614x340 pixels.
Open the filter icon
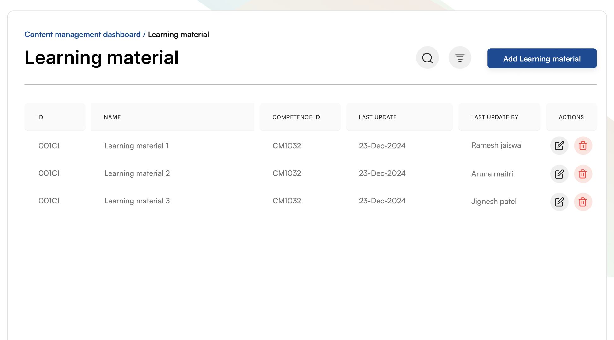(460, 58)
